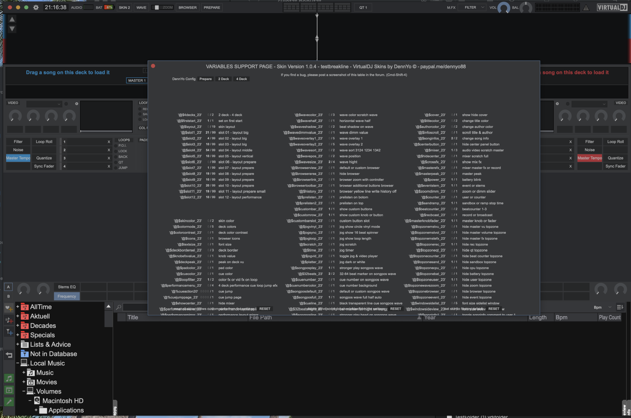Select the Macintosh HD drive icon
631x418 pixels.
click(37, 401)
